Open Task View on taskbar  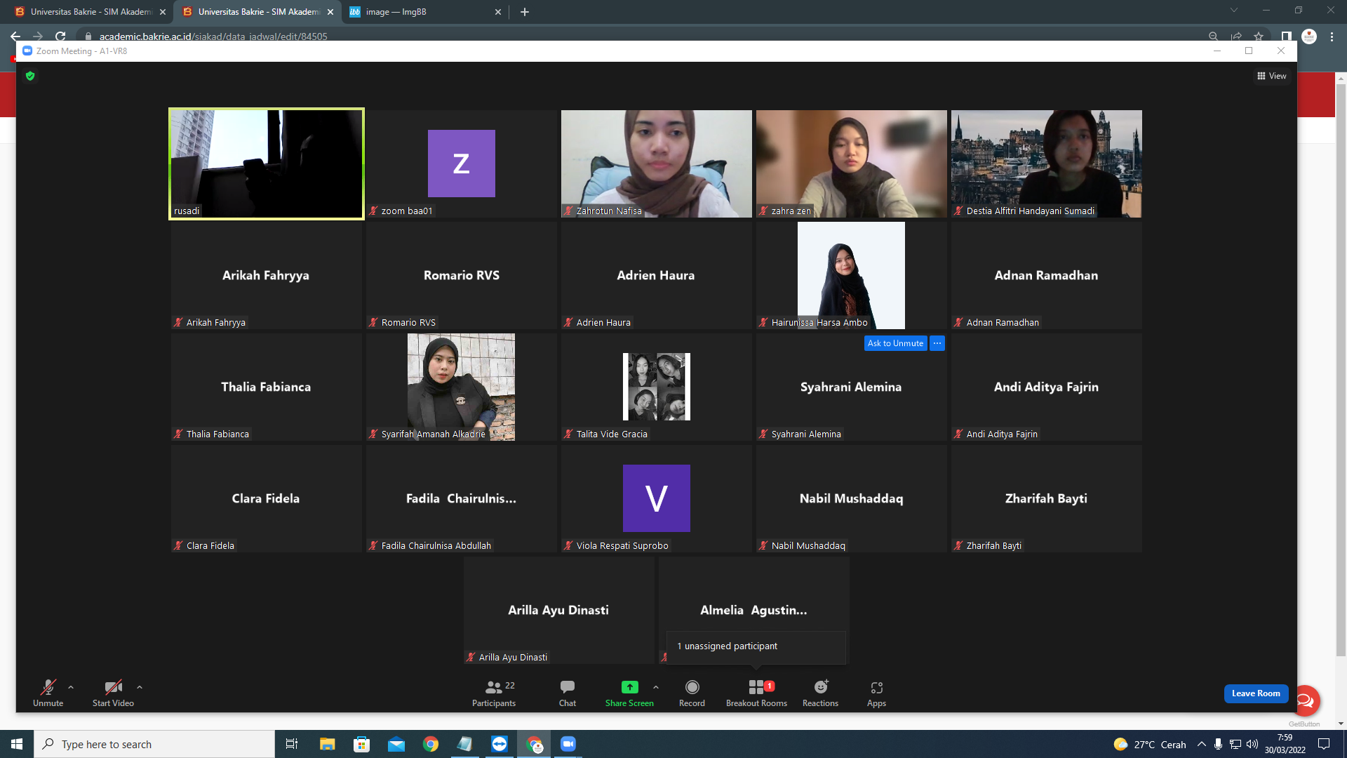click(x=292, y=744)
